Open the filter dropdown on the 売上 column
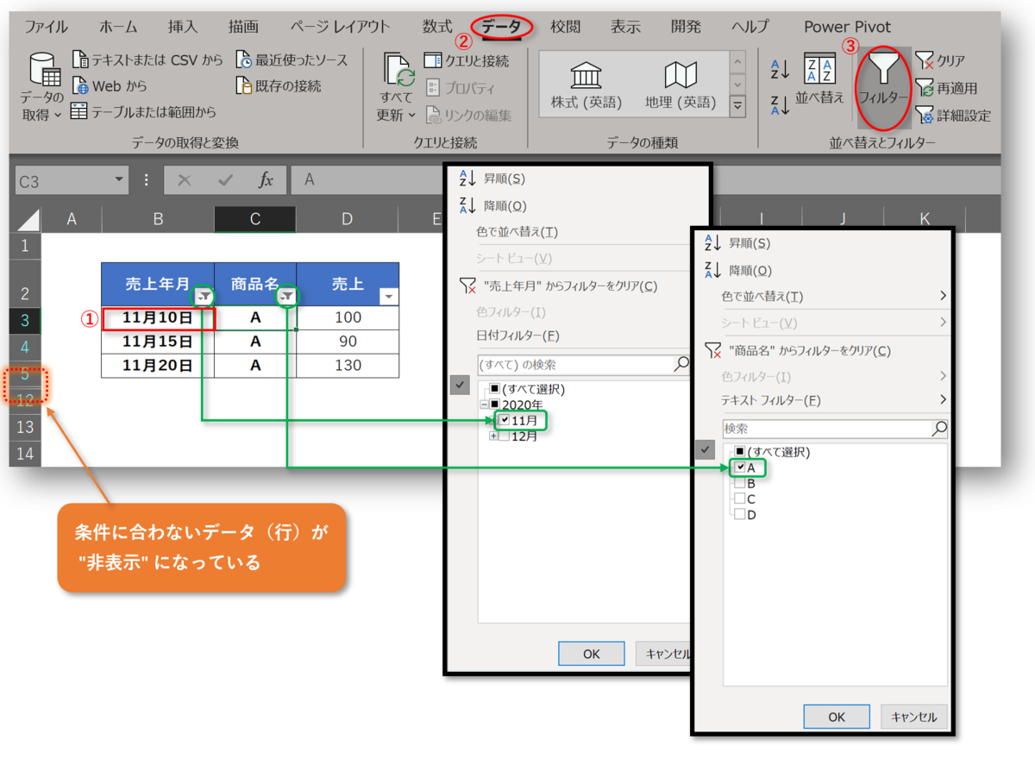Screen dimensions: 1035x759 click(388, 296)
